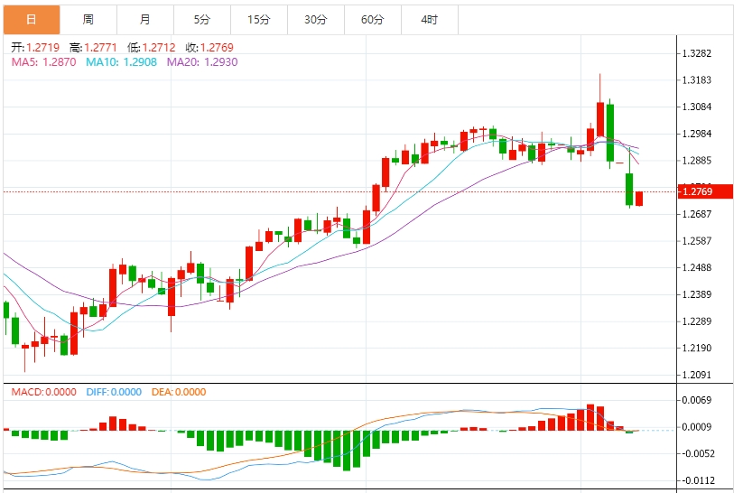The image size is (743, 493).
Task: Click the 1.3183 price axis label
Action: point(697,80)
